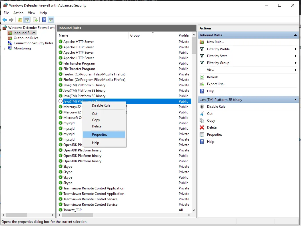
Task: Click Delete label in Actions pane
Action: click(212, 127)
